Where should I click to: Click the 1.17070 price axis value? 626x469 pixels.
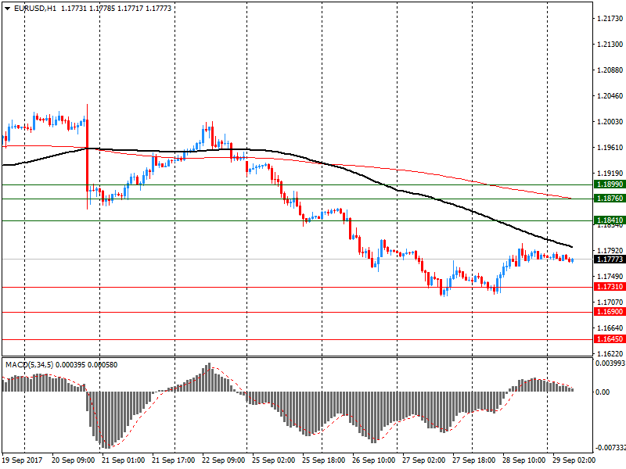(x=610, y=303)
